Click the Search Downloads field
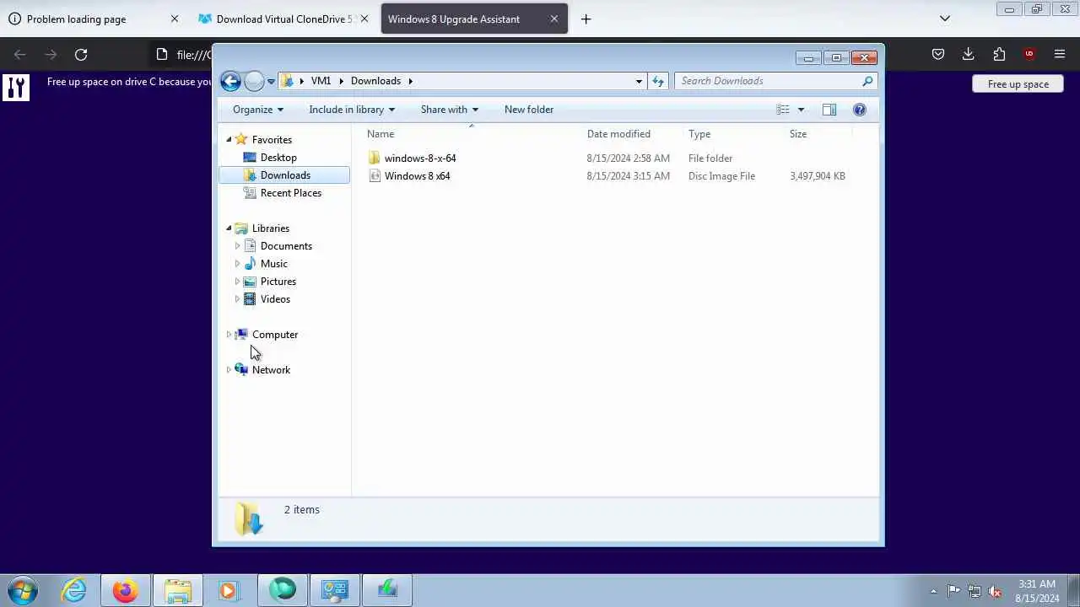The width and height of the screenshot is (1080, 607). pyautogui.click(x=775, y=81)
